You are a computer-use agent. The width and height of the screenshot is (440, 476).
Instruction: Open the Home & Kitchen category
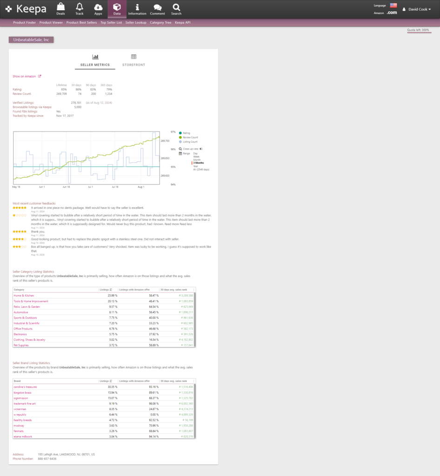pos(24,296)
